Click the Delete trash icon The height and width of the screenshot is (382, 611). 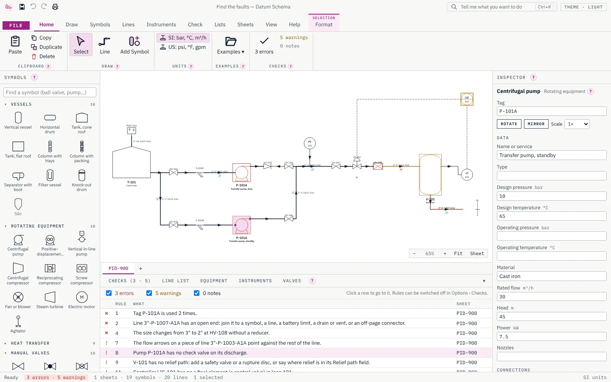34,56
